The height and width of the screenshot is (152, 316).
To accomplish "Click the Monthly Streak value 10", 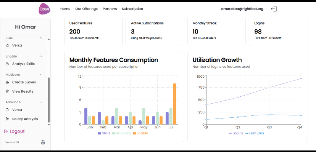I will tap(195, 32).
